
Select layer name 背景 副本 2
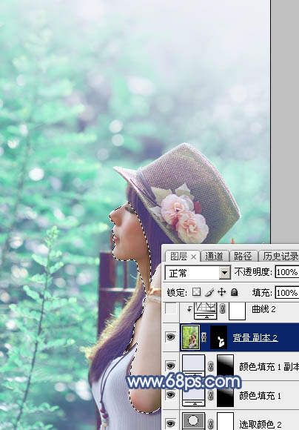click(x=255, y=337)
